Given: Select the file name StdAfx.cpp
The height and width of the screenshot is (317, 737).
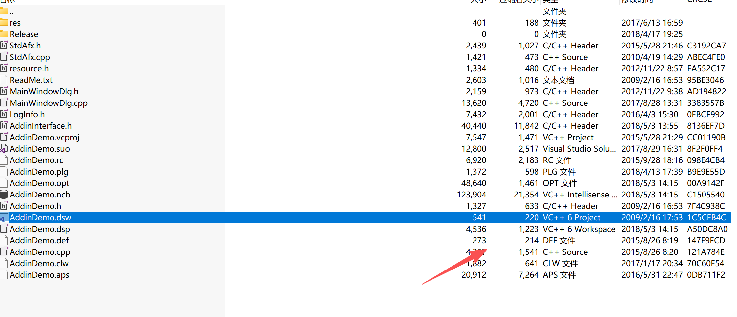Looking at the screenshot, I should pyautogui.click(x=30, y=57).
